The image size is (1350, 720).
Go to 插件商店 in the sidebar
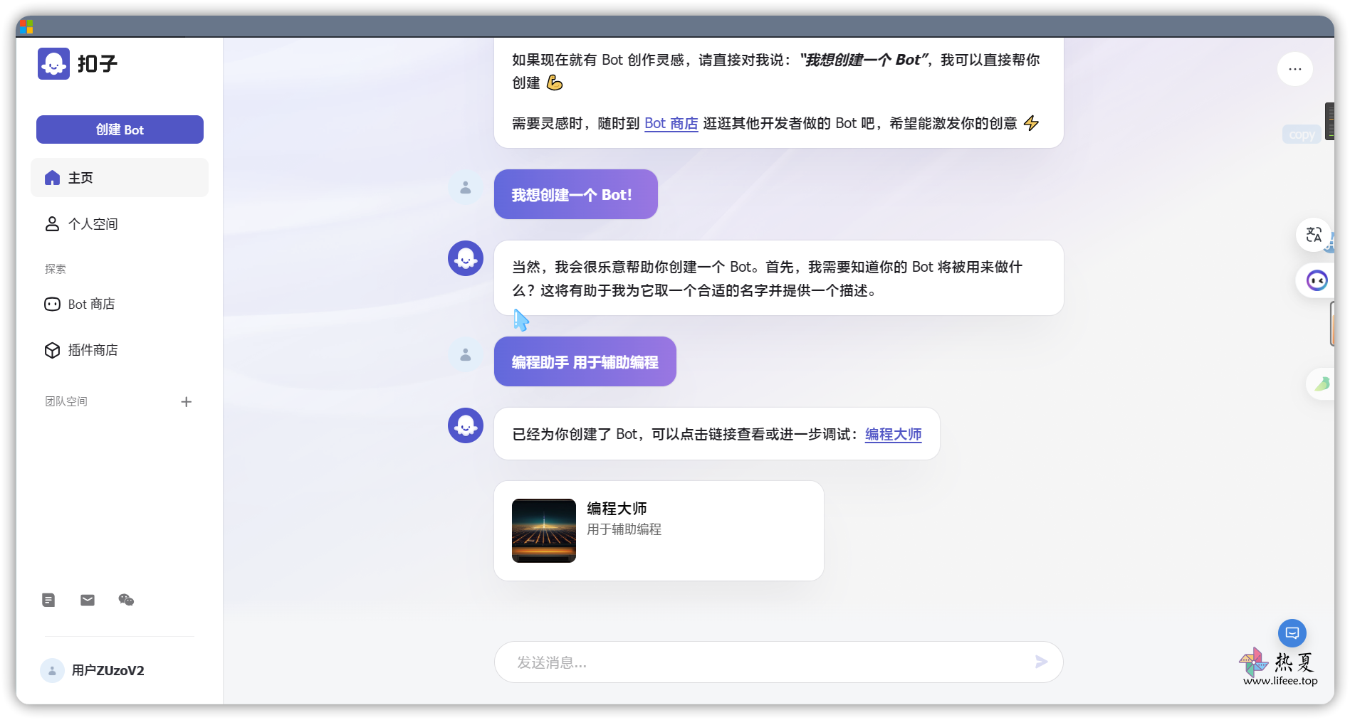pyautogui.click(x=93, y=350)
